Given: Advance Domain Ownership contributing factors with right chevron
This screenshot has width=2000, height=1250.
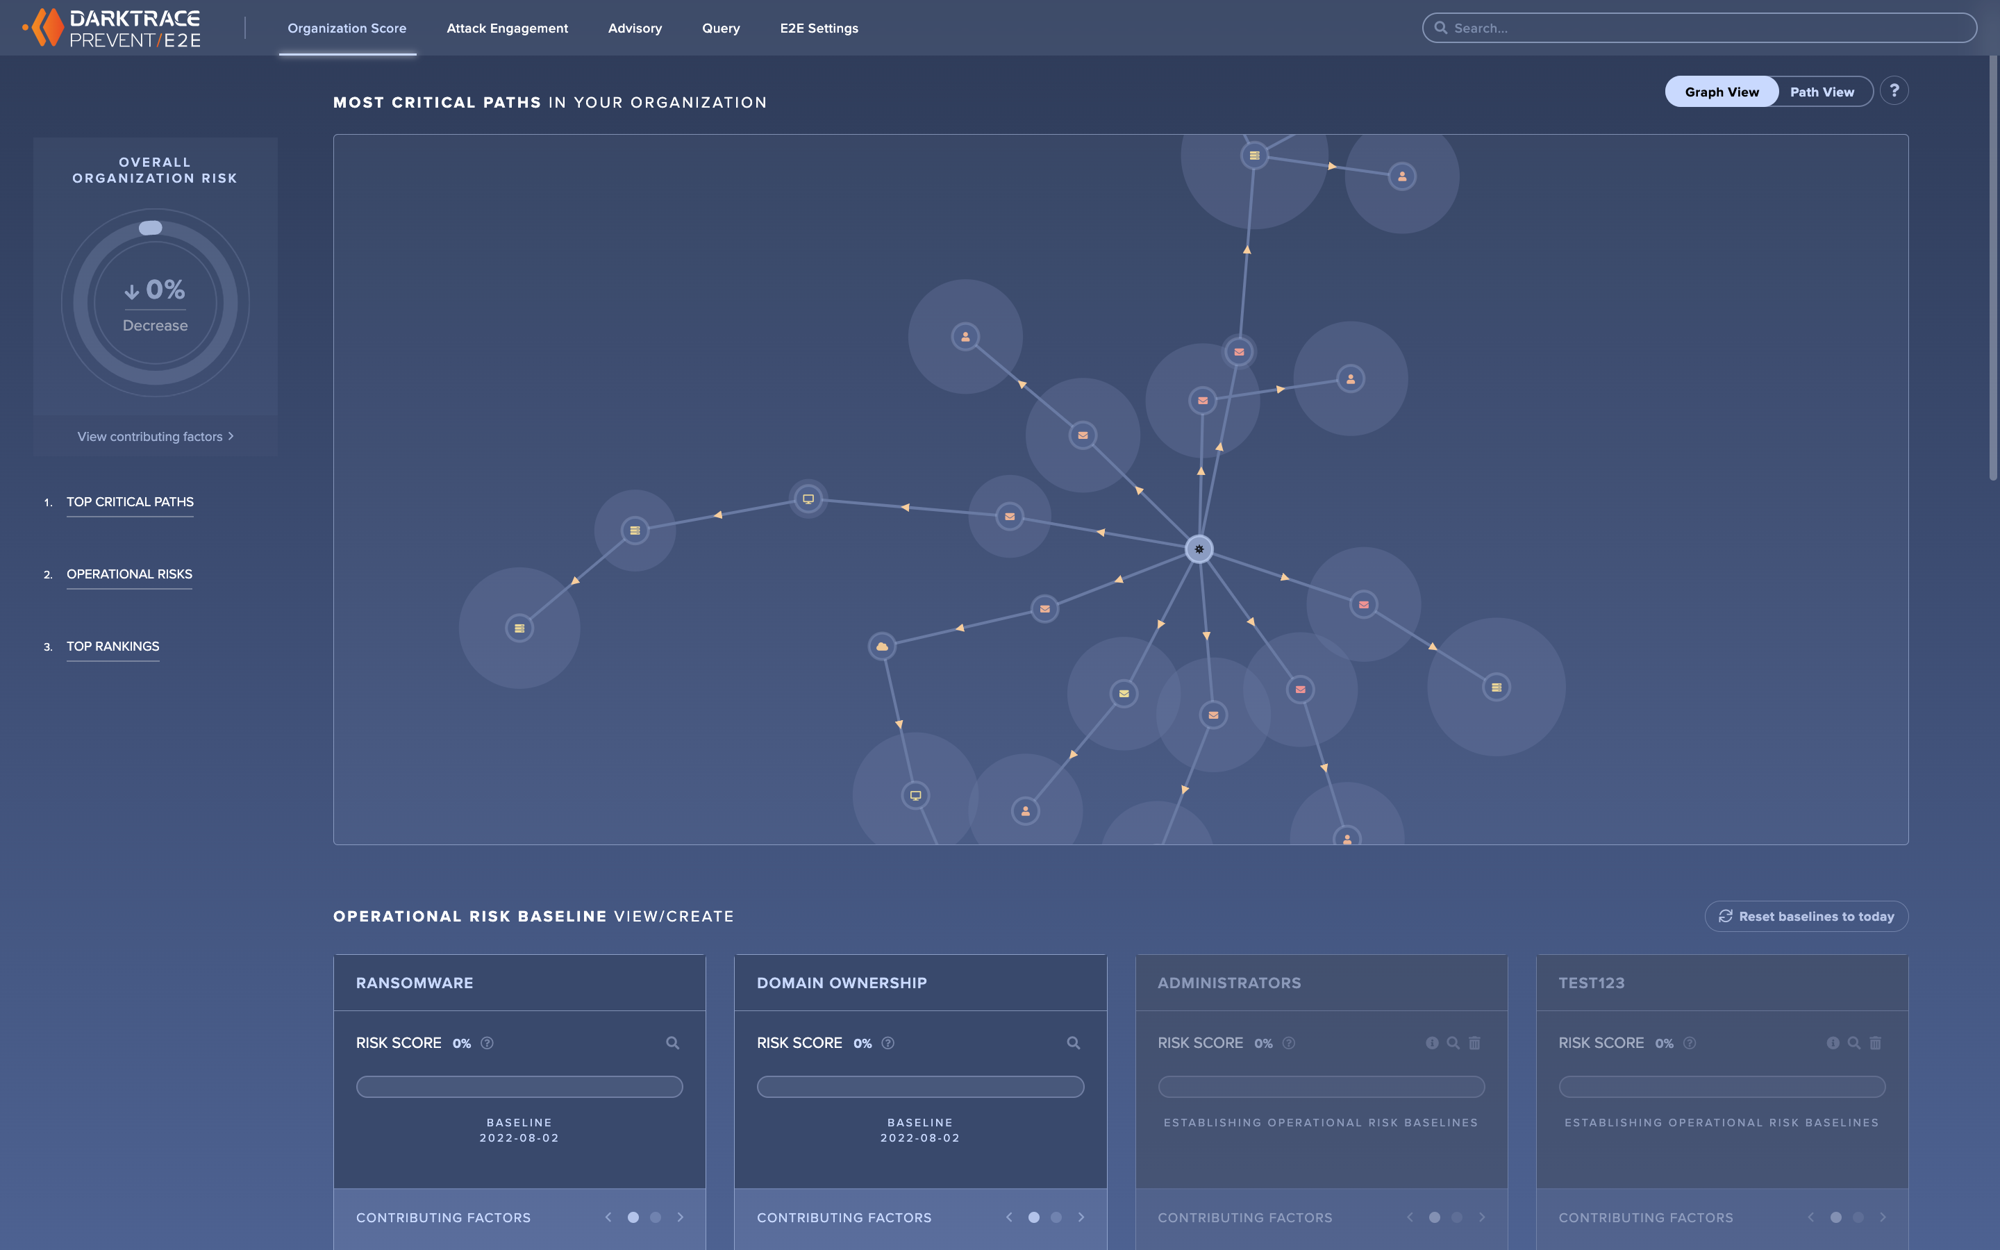Looking at the screenshot, I should [1081, 1217].
